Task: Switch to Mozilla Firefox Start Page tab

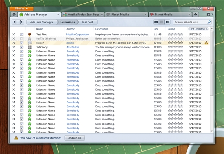Action: pos(83,15)
